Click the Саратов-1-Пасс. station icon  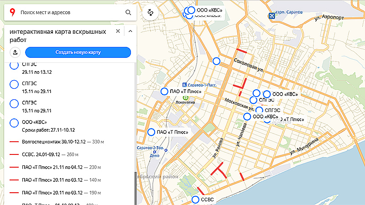click(x=184, y=85)
